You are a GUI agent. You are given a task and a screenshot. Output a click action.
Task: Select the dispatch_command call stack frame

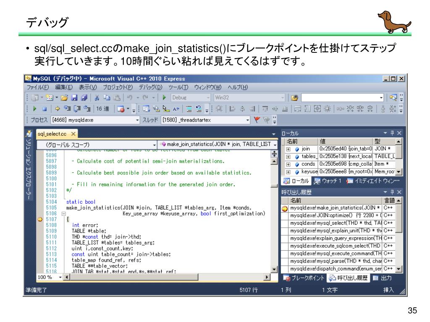tap(336, 269)
